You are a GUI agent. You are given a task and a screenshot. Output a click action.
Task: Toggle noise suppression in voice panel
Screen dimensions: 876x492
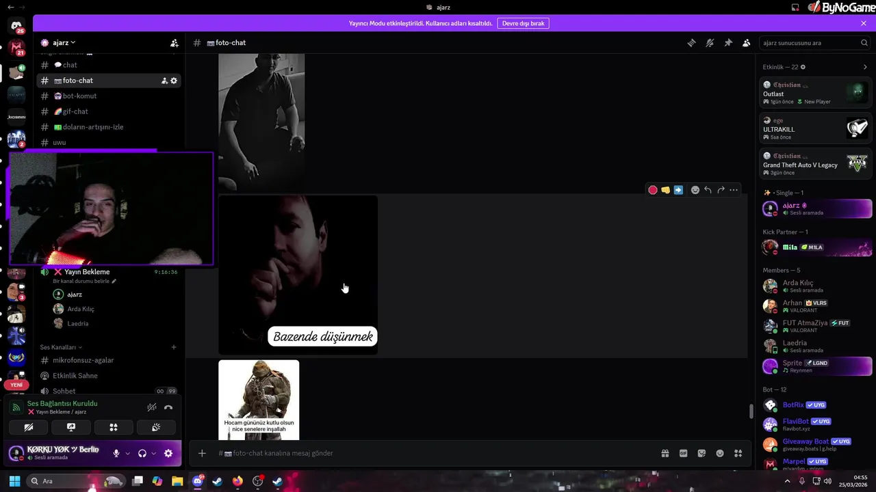(x=152, y=407)
